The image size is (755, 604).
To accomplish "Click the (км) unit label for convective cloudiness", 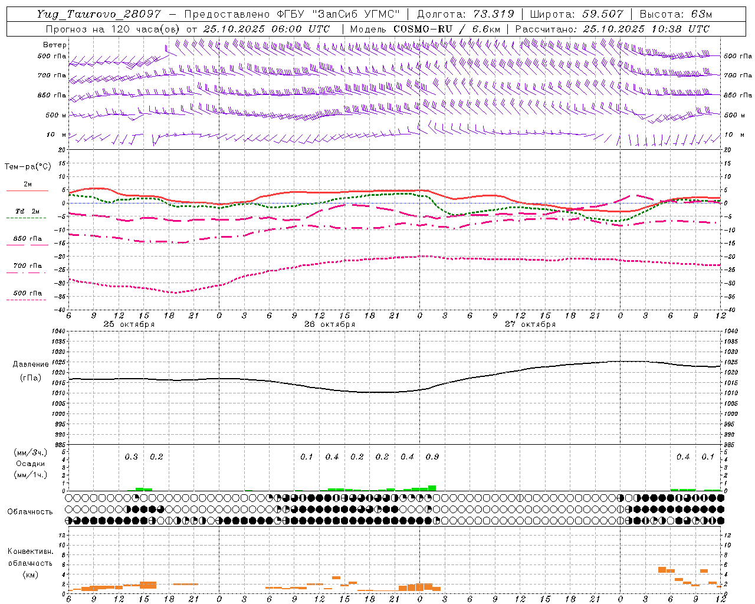I will pyautogui.click(x=31, y=575).
